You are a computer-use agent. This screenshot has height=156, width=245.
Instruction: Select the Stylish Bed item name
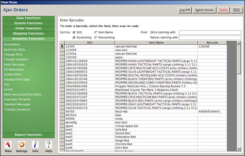pos(156,133)
